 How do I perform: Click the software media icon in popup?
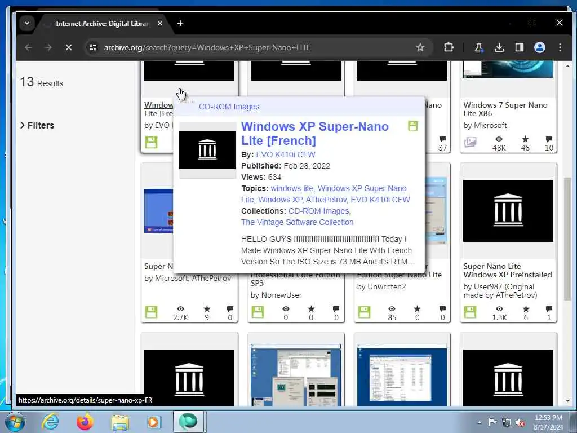click(413, 126)
